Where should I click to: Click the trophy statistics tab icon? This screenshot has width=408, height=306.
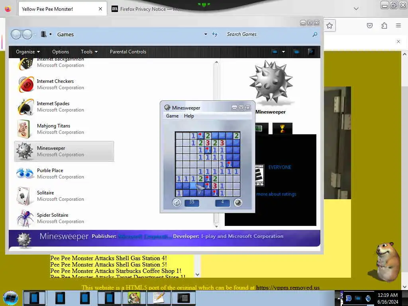282,128
